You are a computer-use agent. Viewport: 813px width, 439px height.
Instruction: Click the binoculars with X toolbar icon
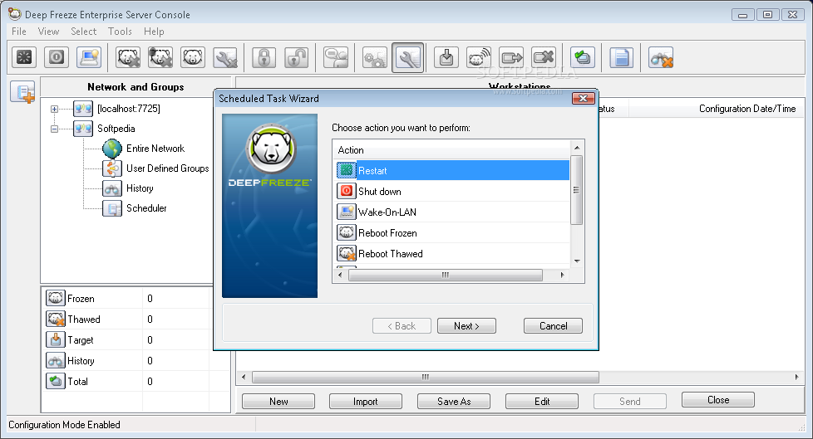(x=661, y=57)
